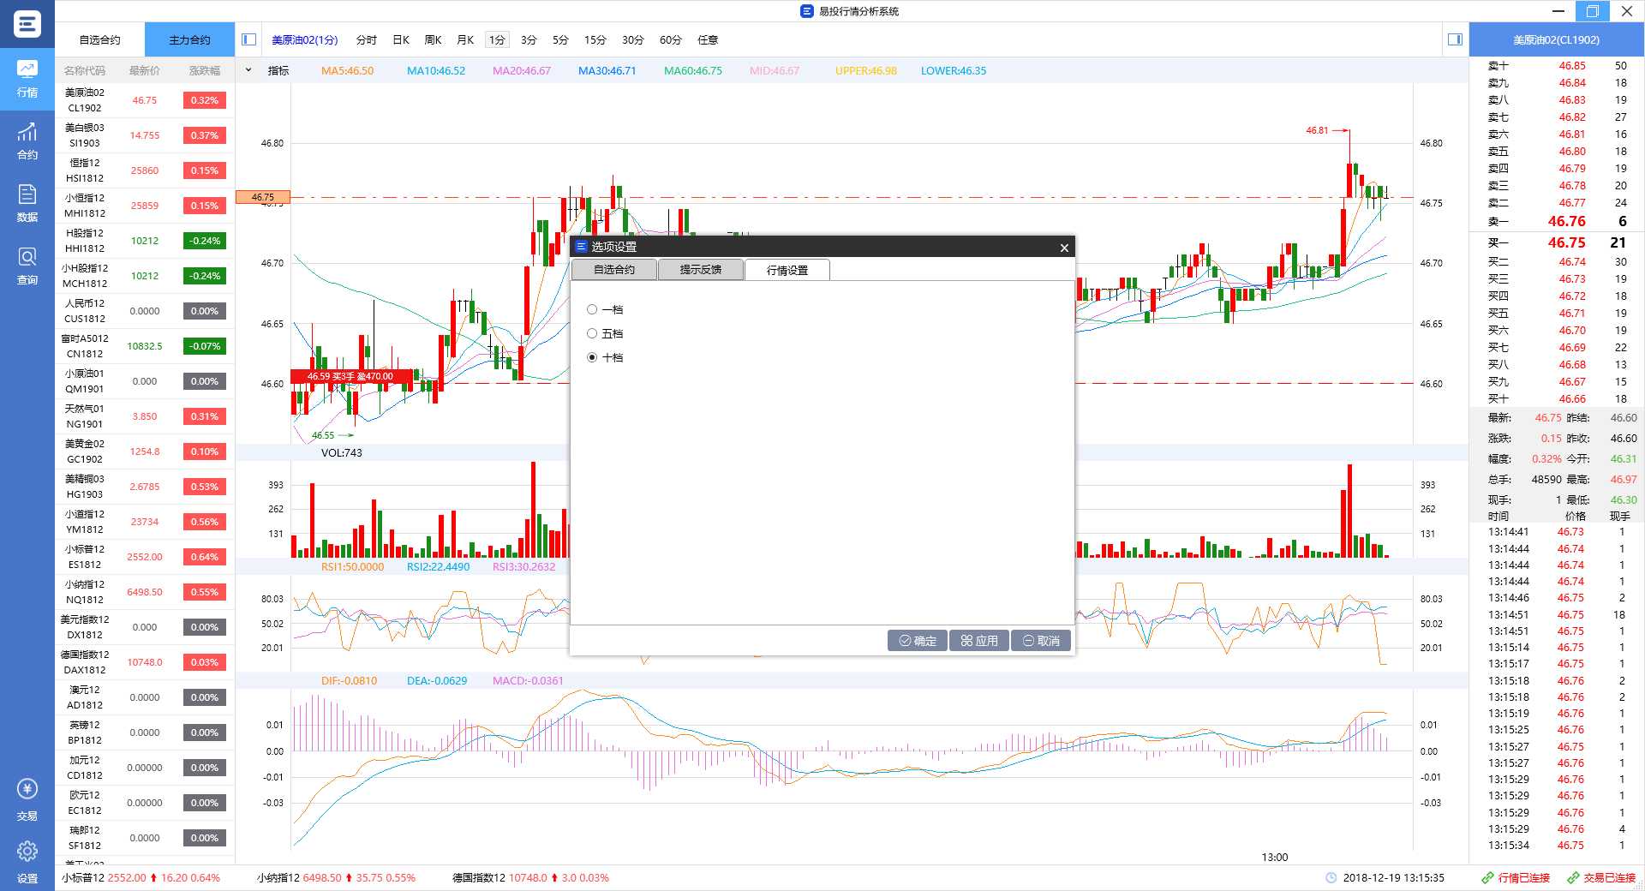
Task: Select the 美原油02 CL1902 contract row
Action: 145,100
